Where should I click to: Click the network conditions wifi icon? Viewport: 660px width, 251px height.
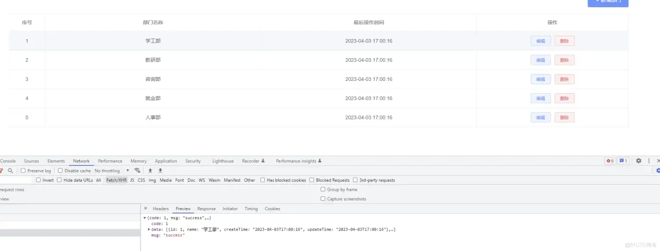[x=137, y=171]
